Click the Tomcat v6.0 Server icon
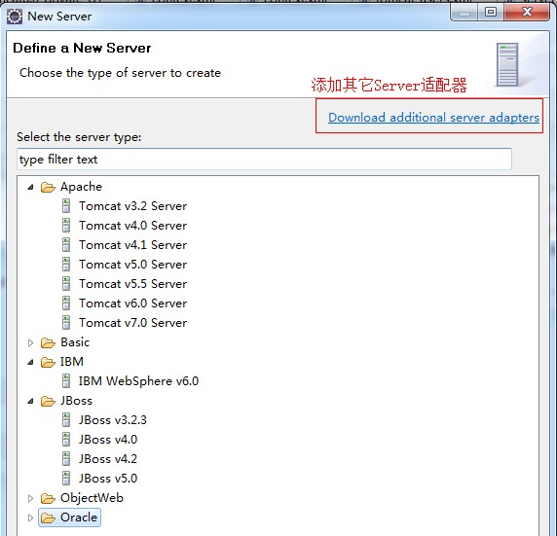The image size is (557, 536). (x=66, y=304)
